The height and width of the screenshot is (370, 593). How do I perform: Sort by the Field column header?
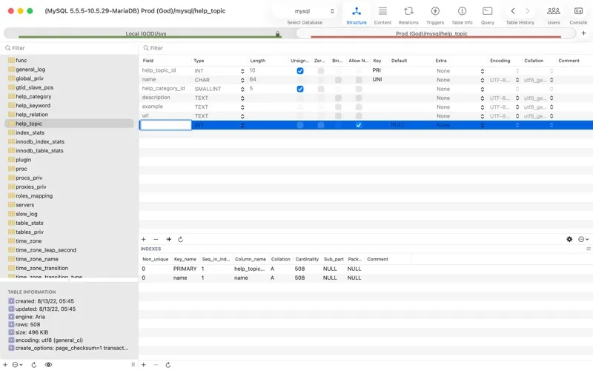pos(165,61)
